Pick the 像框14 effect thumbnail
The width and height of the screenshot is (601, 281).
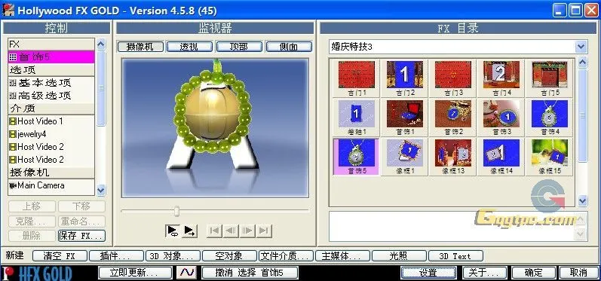pyautogui.click(x=501, y=157)
